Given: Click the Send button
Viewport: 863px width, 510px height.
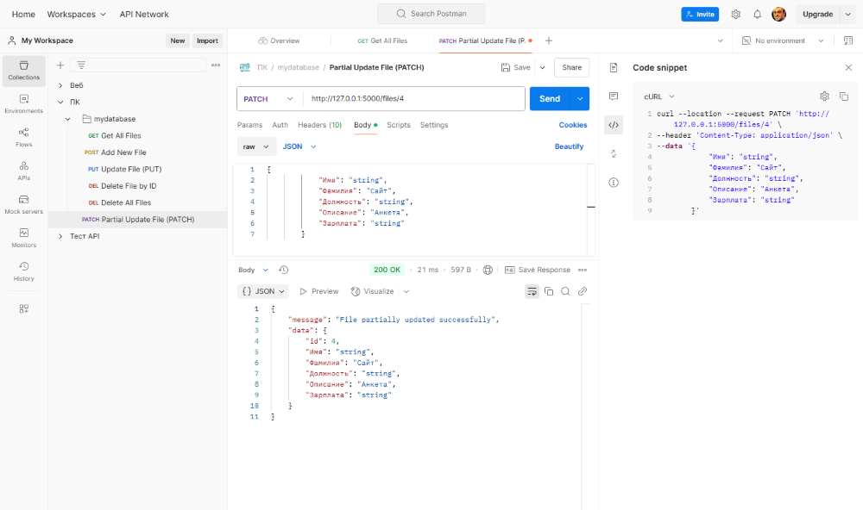Looking at the screenshot, I should [x=549, y=99].
